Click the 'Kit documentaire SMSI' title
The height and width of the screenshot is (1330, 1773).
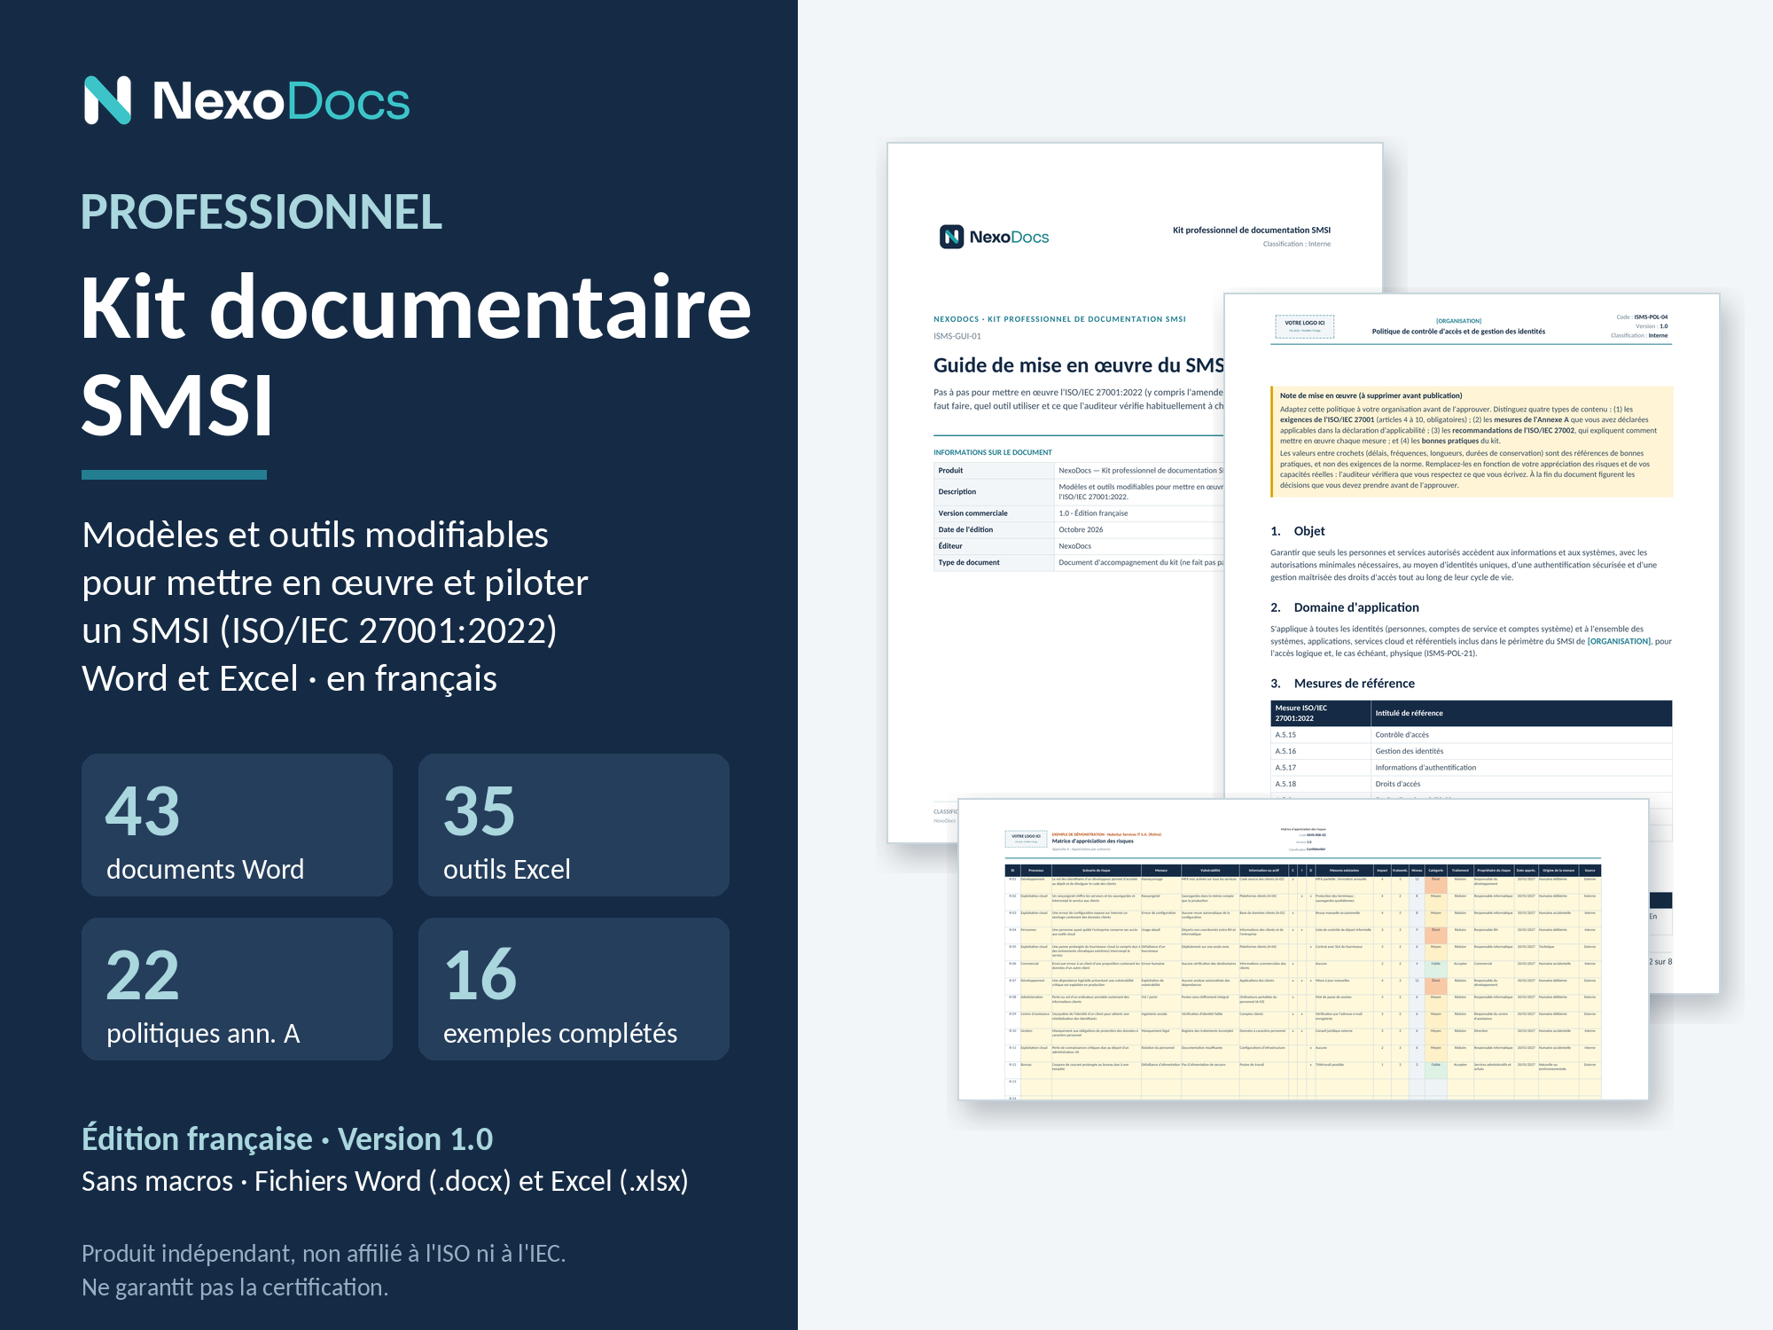416,355
